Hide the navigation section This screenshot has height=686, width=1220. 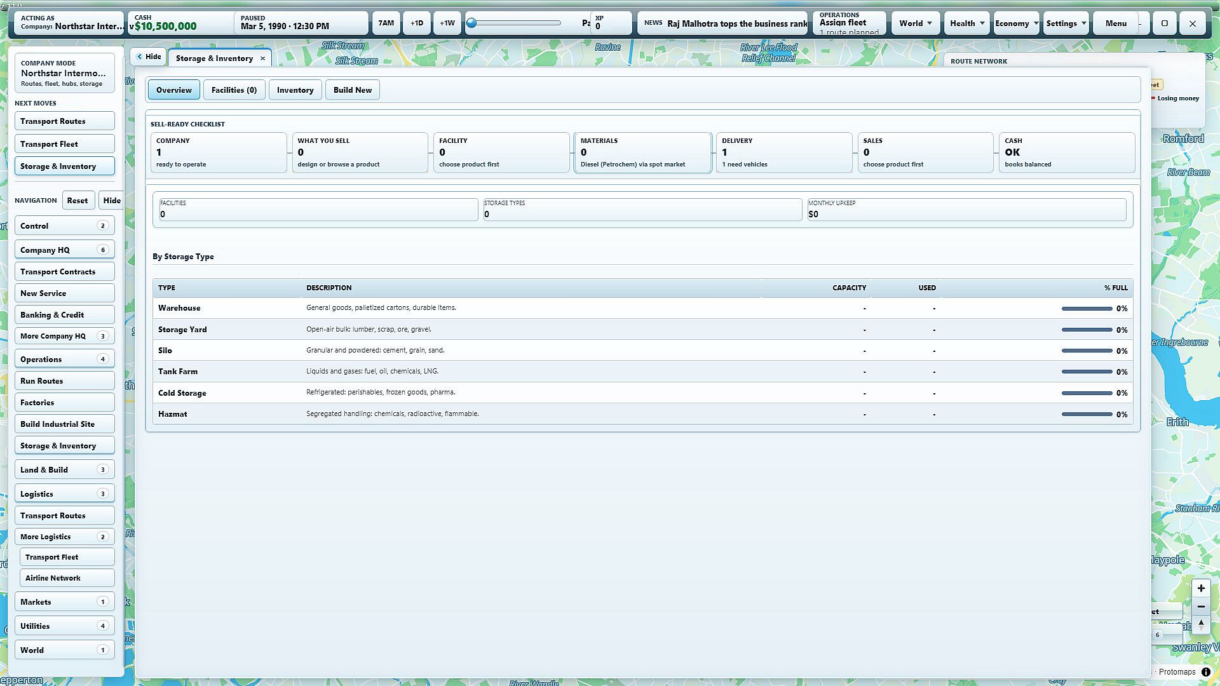tap(112, 201)
